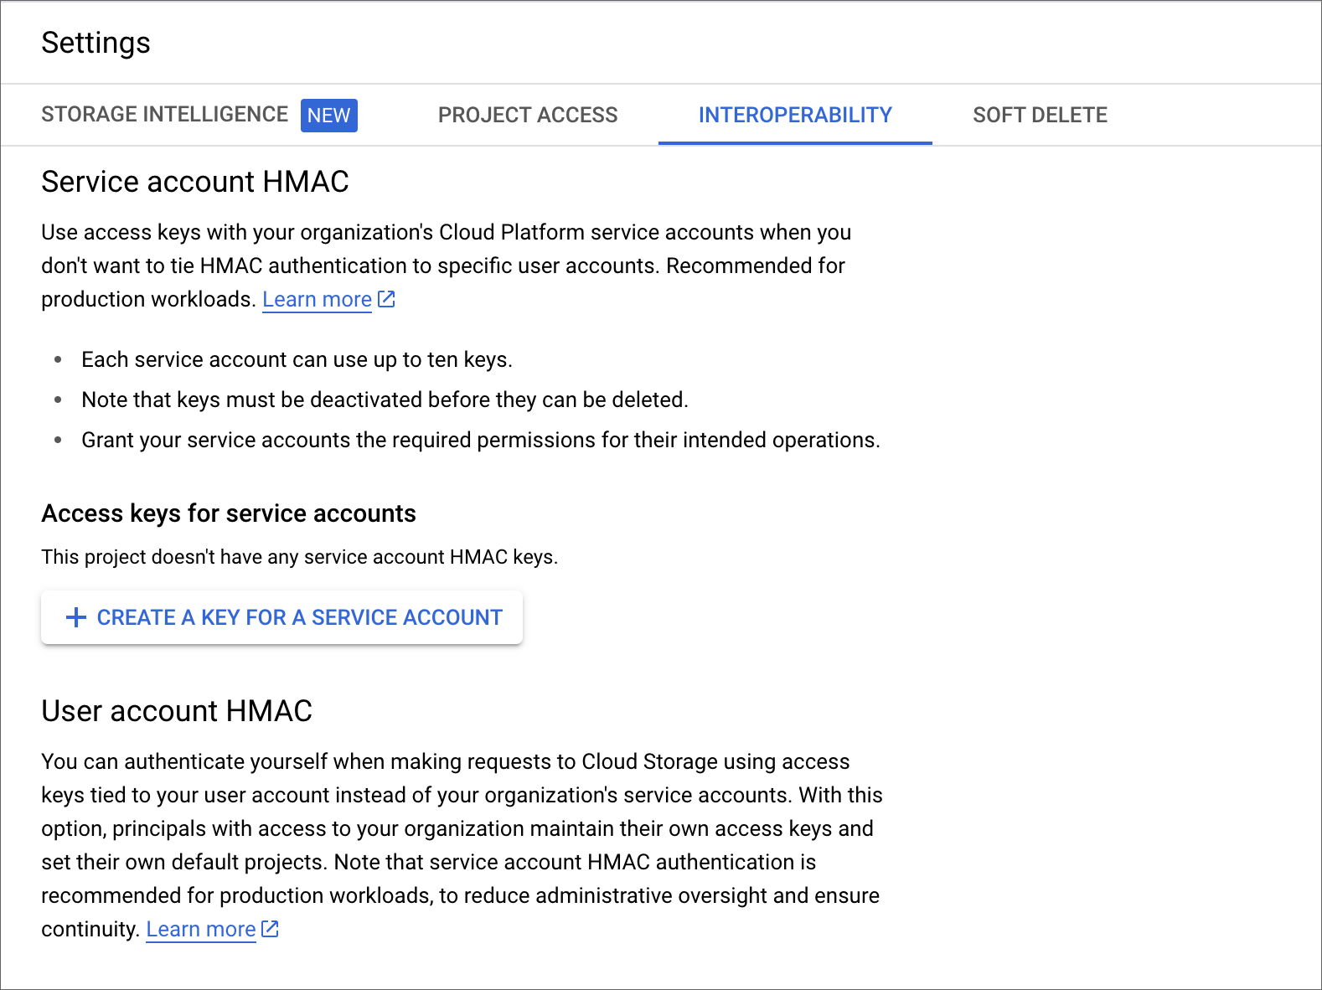Click the Access keys for service accounts heading
The width and height of the screenshot is (1322, 990).
pos(229,513)
